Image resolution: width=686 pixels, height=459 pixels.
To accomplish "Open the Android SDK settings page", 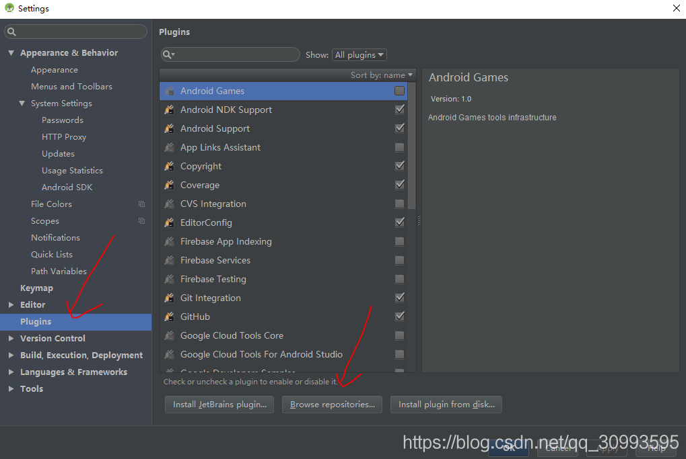I will tap(67, 187).
